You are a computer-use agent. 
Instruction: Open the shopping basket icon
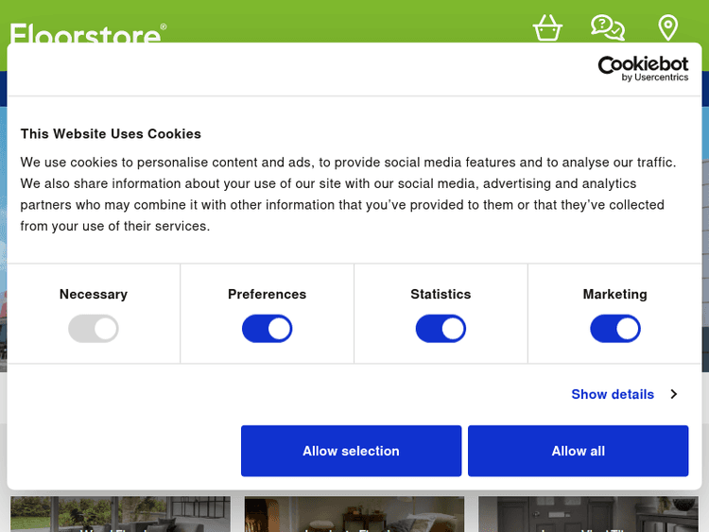point(547,26)
